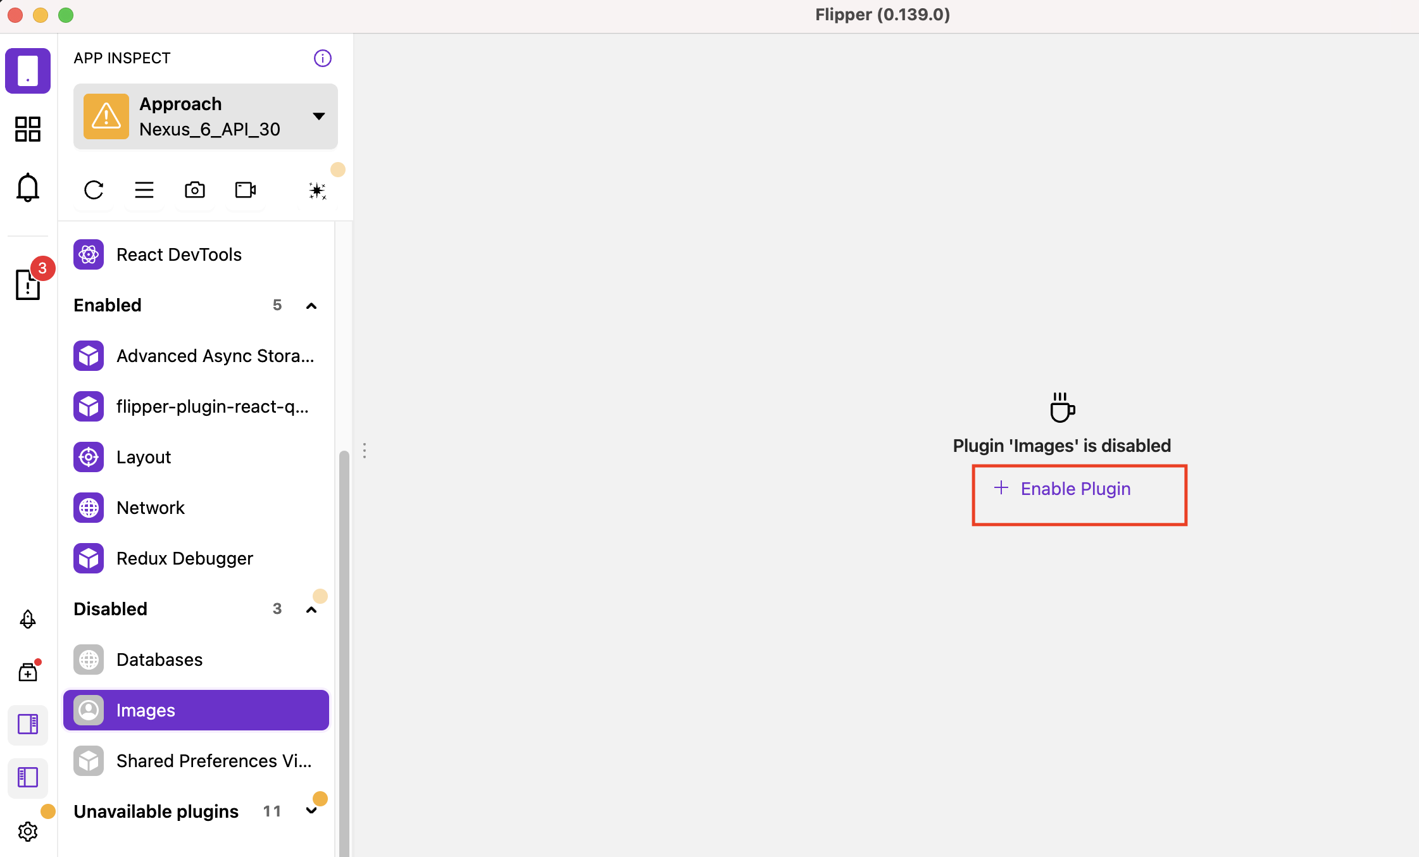Open the Flipper settings gear
1419x857 pixels.
tap(28, 831)
